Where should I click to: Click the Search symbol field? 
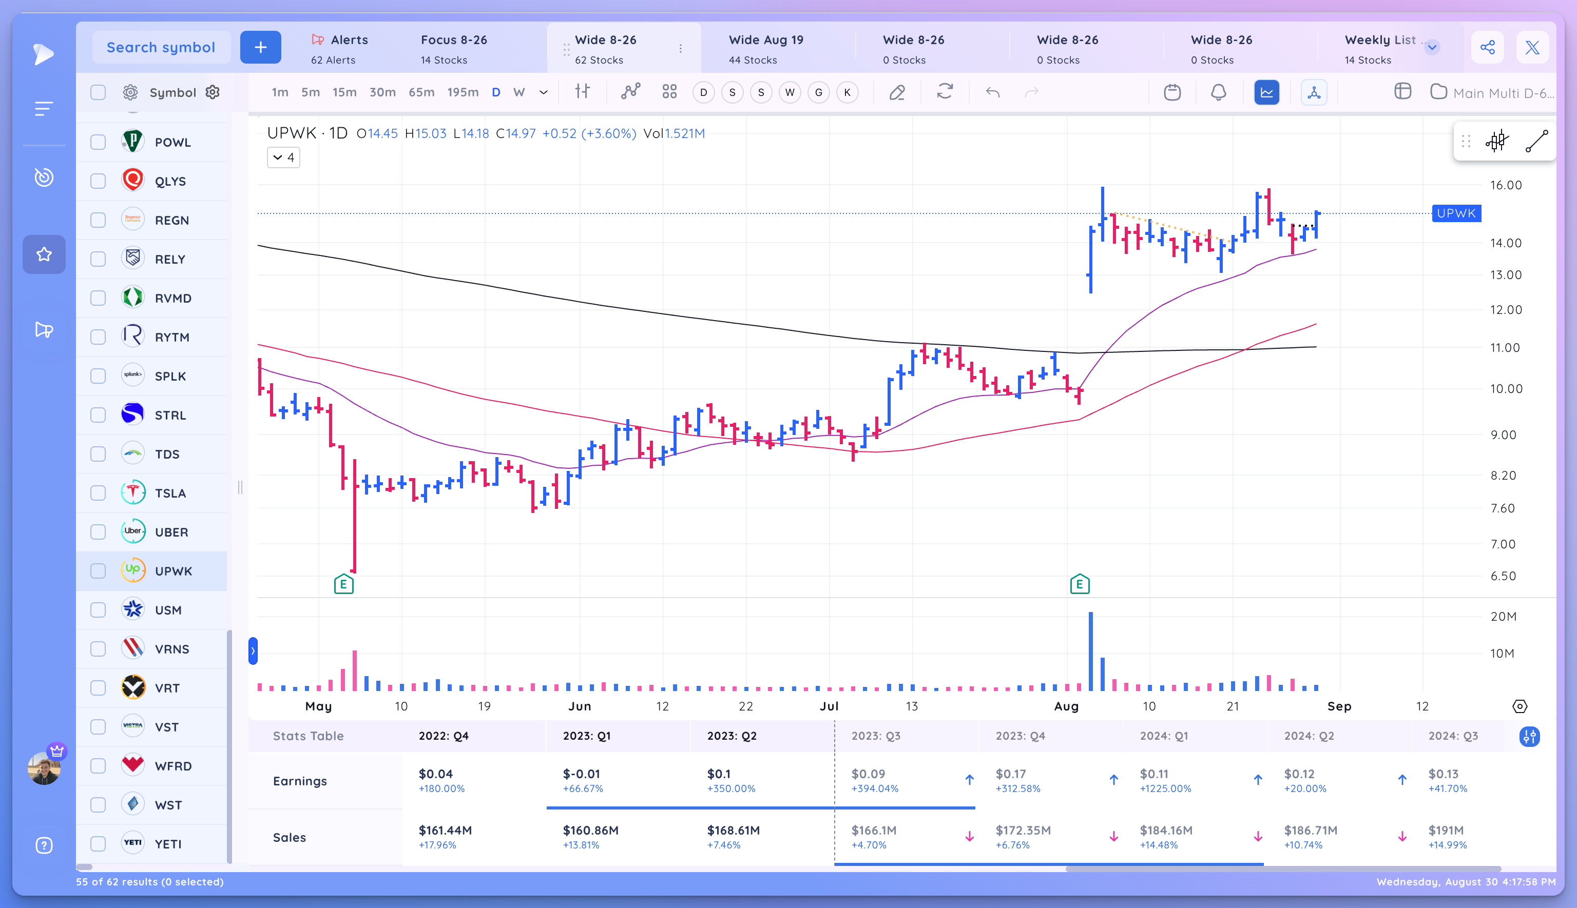pyautogui.click(x=161, y=47)
